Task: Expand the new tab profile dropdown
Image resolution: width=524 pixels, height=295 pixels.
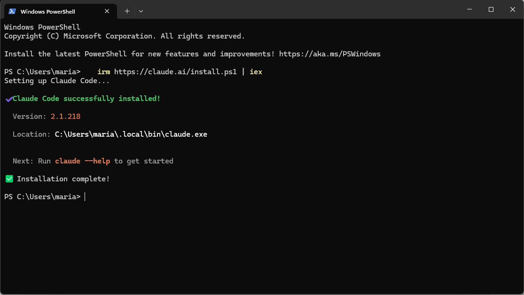Action: pyautogui.click(x=141, y=11)
